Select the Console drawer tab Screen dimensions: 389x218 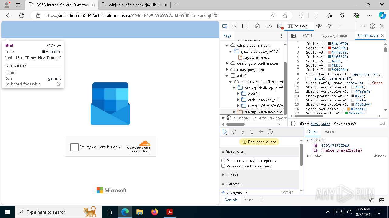coord(231,200)
